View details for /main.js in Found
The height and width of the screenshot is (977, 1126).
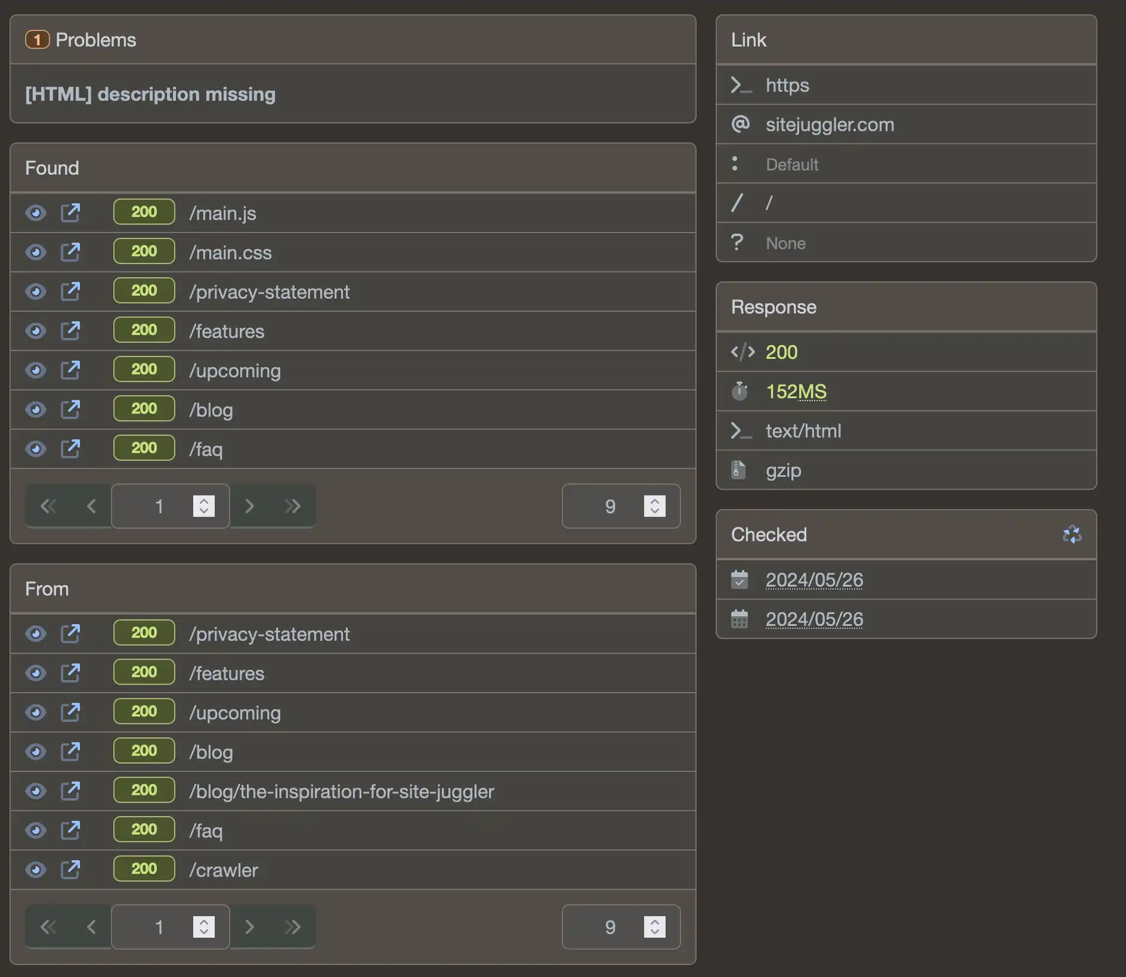36,213
